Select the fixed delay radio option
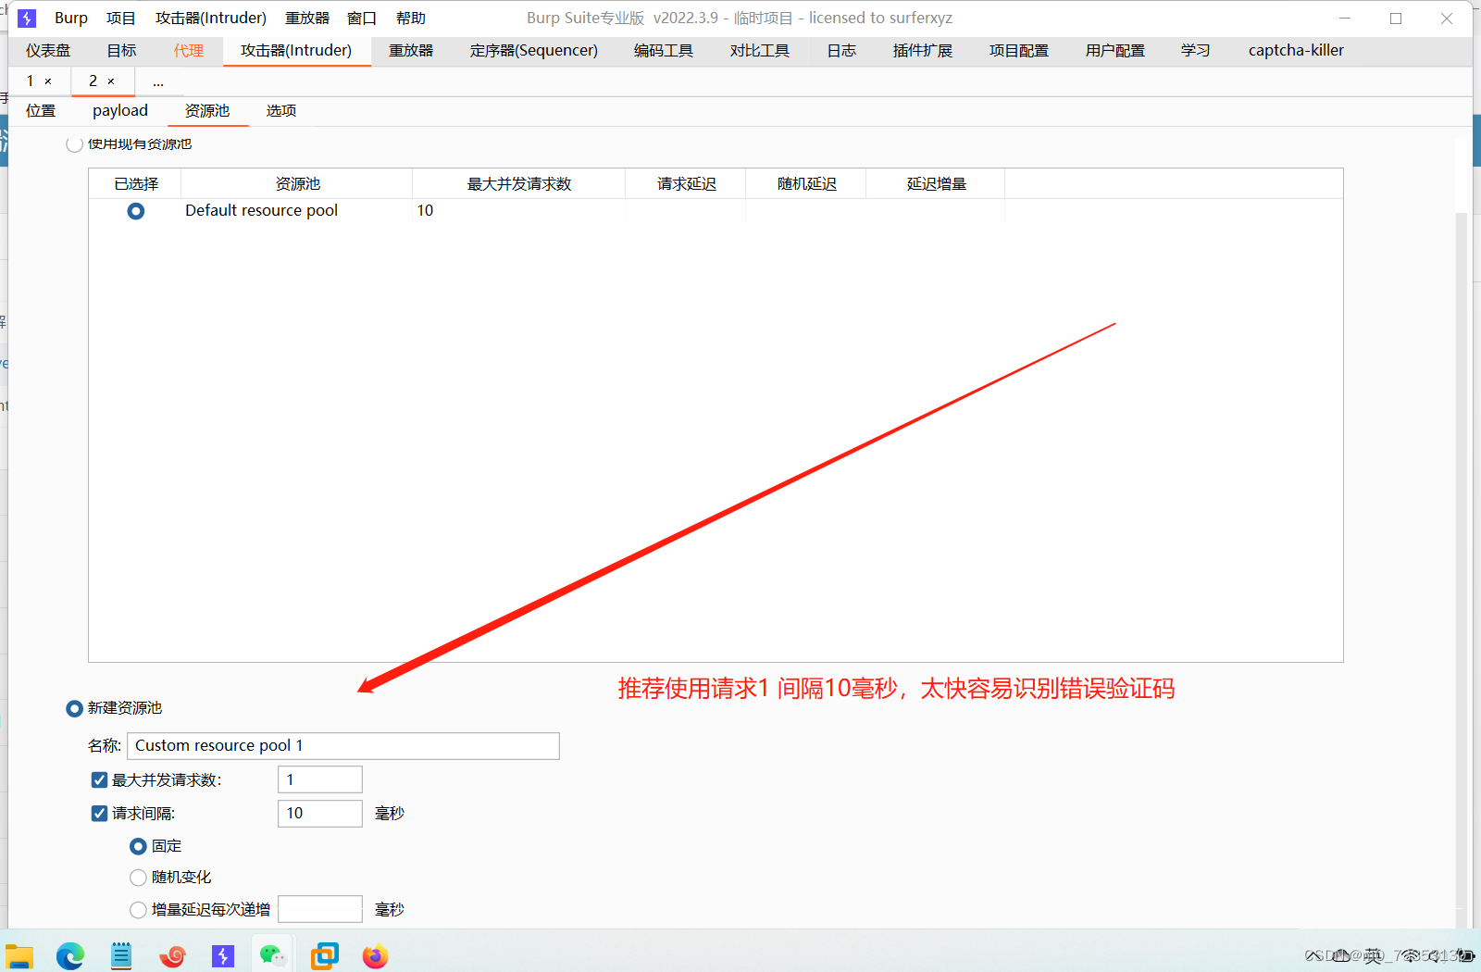This screenshot has width=1481, height=972. (x=138, y=846)
